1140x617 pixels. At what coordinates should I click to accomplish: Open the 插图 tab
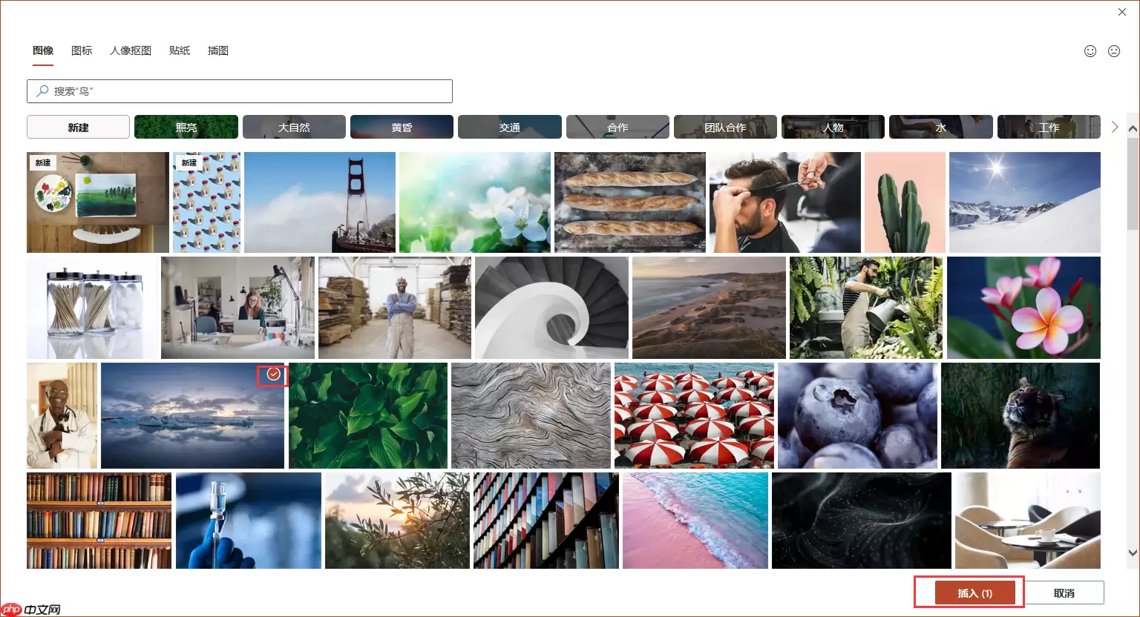(x=218, y=50)
